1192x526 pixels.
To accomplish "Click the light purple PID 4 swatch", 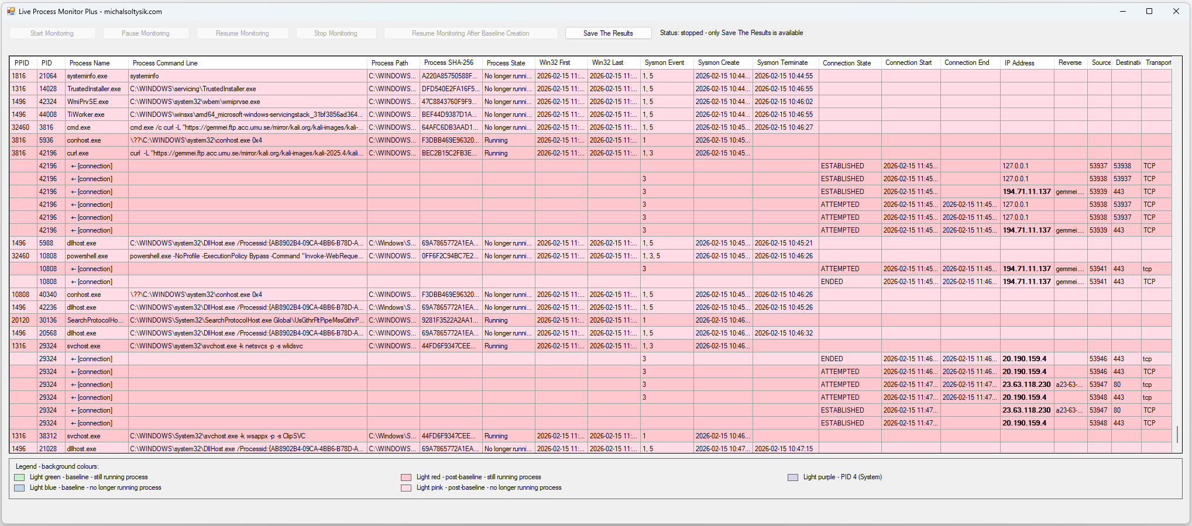I will [x=793, y=477].
